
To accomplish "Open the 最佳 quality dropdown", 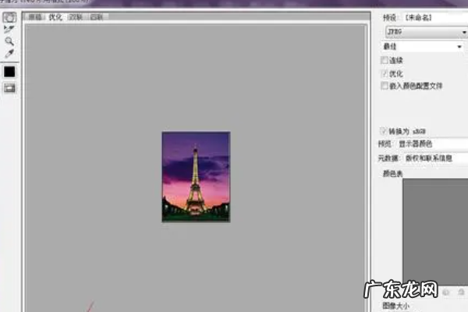I will tap(422, 47).
